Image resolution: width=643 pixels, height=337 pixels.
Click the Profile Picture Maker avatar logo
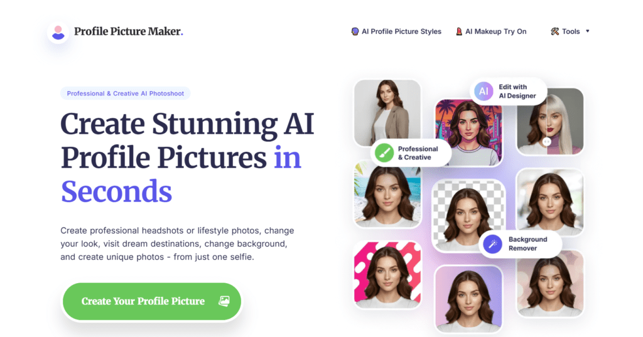click(58, 32)
